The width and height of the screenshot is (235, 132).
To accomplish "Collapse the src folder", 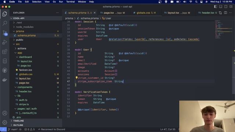I will (36, 44).
